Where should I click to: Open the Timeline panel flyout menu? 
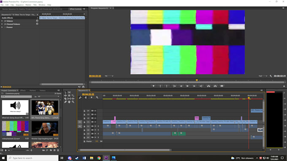(x=261, y=90)
